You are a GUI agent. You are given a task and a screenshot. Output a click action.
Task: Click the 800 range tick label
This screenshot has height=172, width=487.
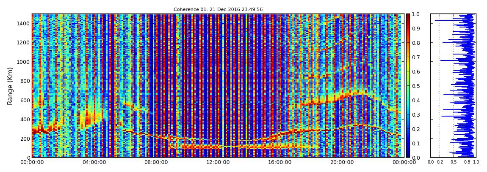click(x=25, y=81)
